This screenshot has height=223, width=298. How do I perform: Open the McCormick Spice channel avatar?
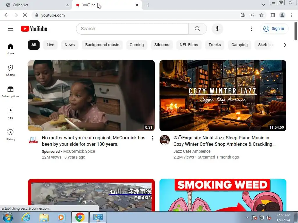tap(33, 140)
